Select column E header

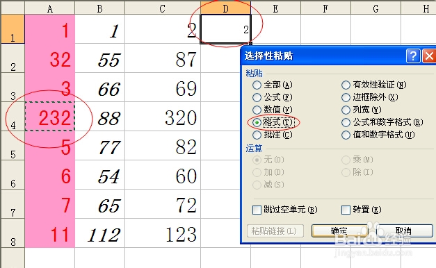coord(275,8)
